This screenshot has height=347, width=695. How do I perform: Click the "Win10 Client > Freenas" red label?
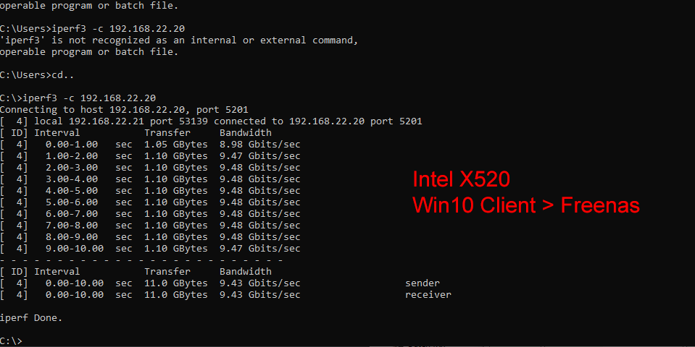coord(526,205)
